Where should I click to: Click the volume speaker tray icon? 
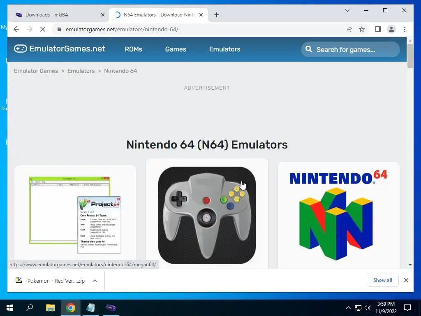368,308
